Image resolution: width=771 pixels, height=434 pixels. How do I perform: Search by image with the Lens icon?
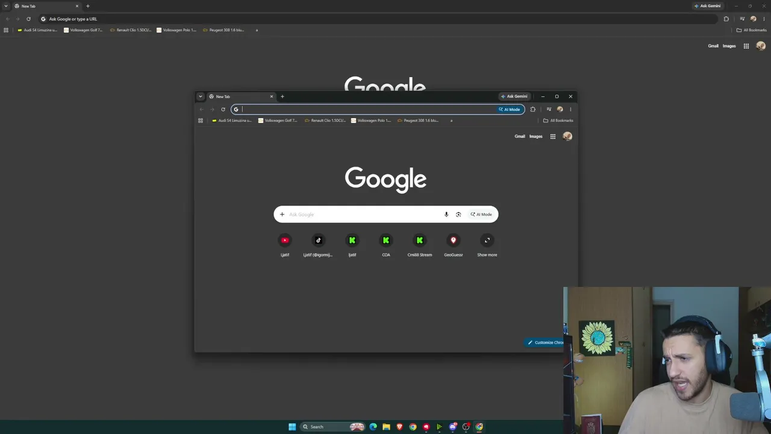coord(458,214)
